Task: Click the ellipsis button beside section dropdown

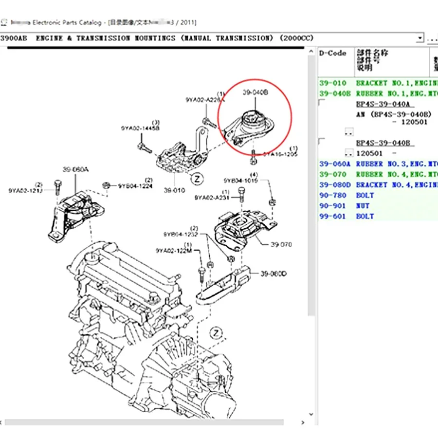Action: tap(432, 38)
